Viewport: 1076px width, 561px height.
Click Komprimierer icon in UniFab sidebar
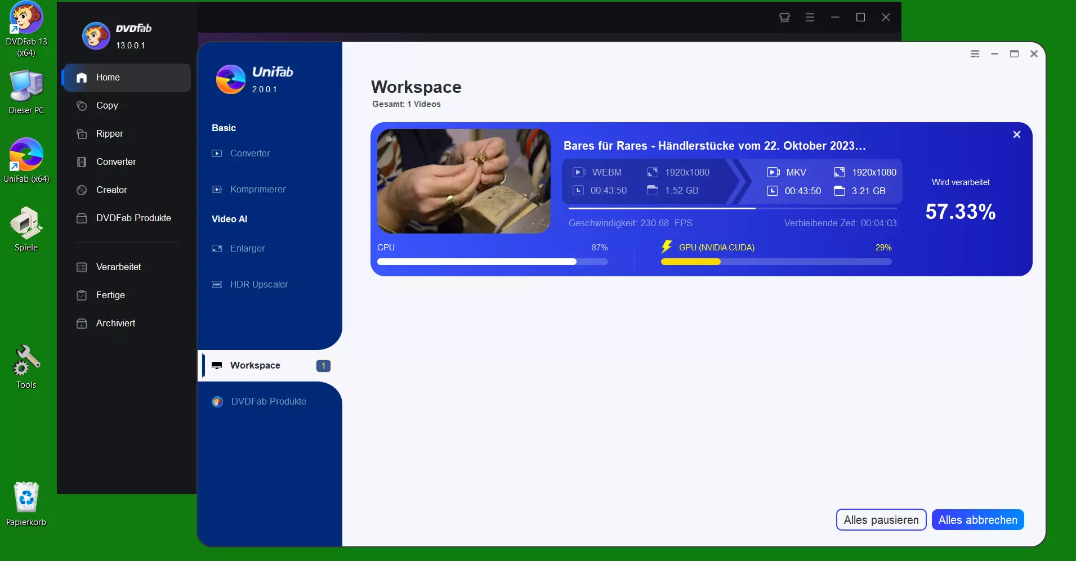pyautogui.click(x=217, y=190)
